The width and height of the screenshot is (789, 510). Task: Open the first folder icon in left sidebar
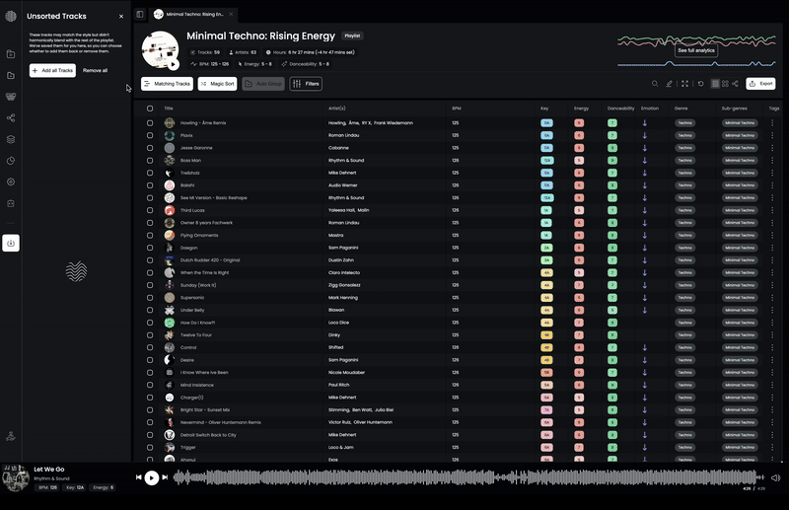click(x=11, y=54)
